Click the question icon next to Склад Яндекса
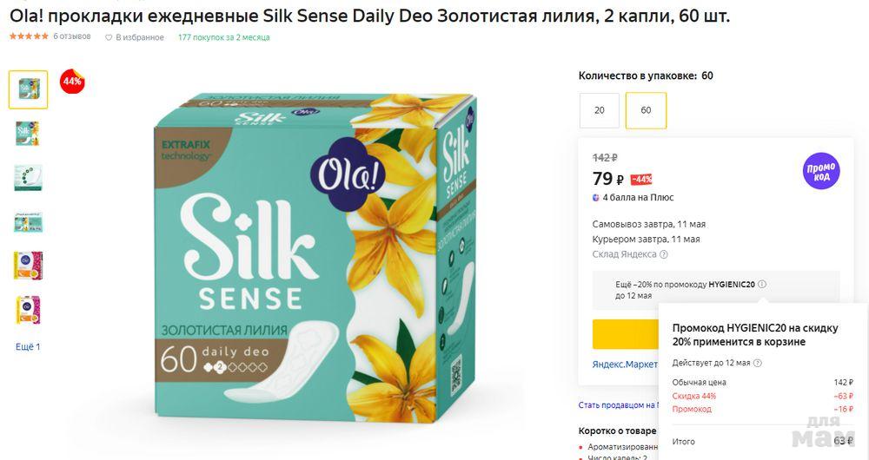 (664, 254)
